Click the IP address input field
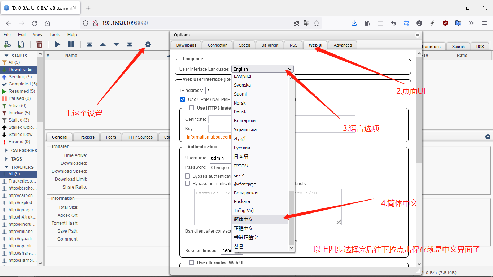The width and height of the screenshot is (493, 277). [x=218, y=90]
